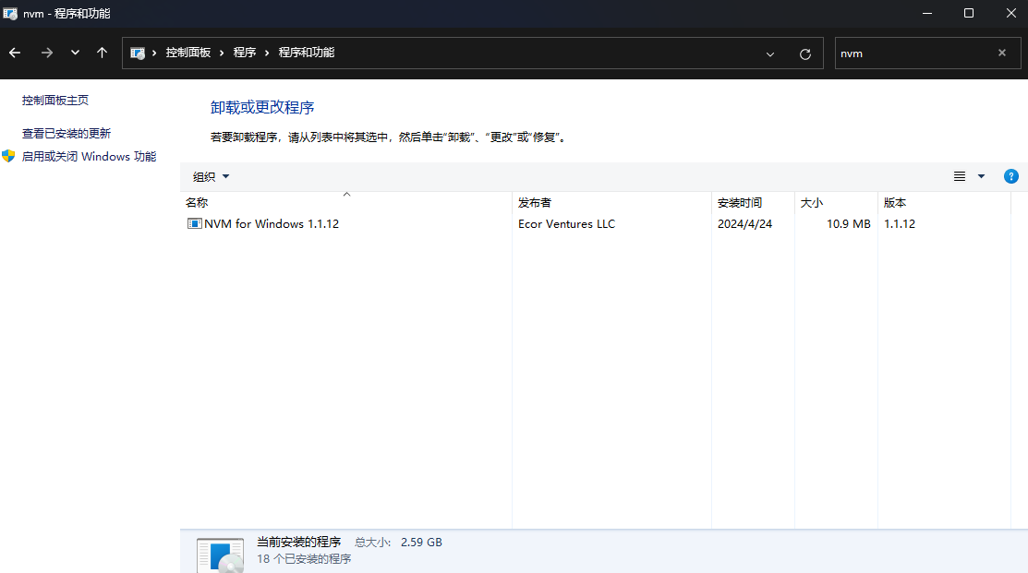Click the NVM for Windows program icon
This screenshot has height=573, width=1028.
pyautogui.click(x=195, y=224)
